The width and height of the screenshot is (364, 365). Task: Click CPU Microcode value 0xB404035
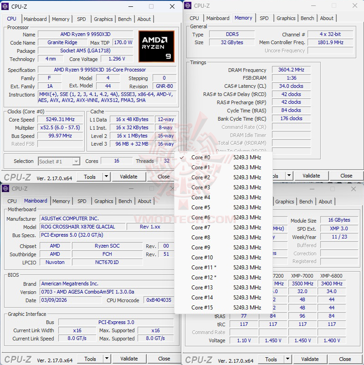[x=159, y=300]
